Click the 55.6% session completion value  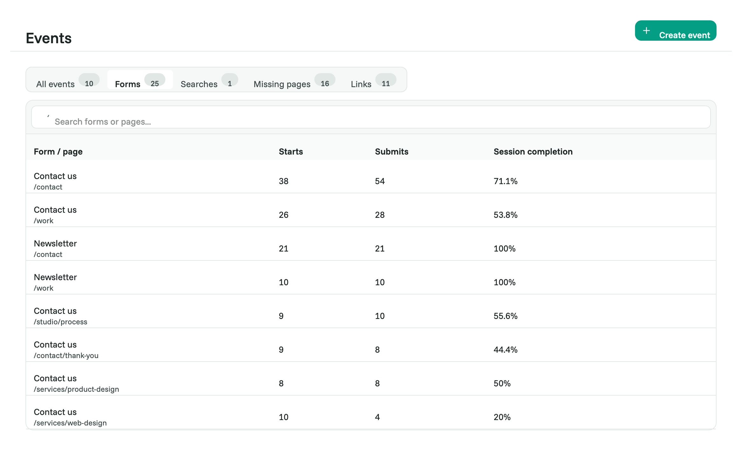coord(505,316)
